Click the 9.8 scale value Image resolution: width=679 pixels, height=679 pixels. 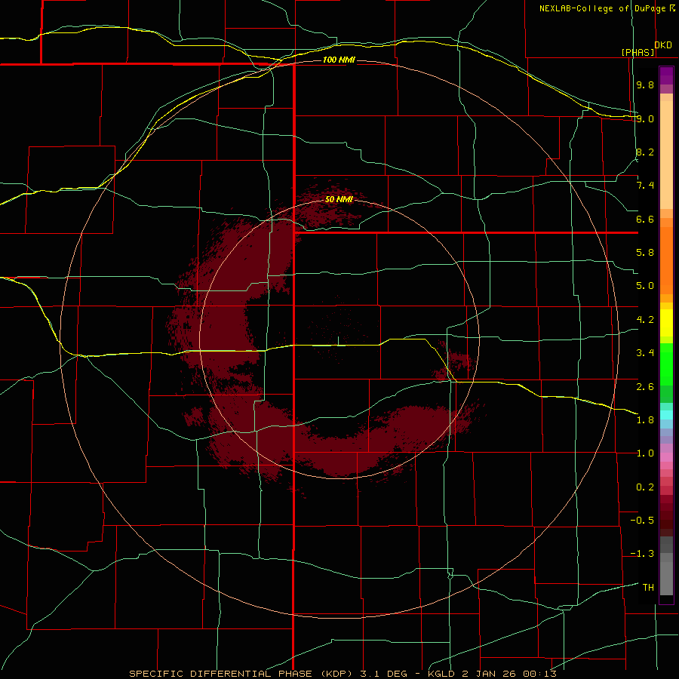click(645, 84)
